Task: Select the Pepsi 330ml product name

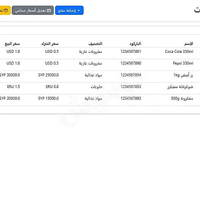Action: tap(183, 63)
